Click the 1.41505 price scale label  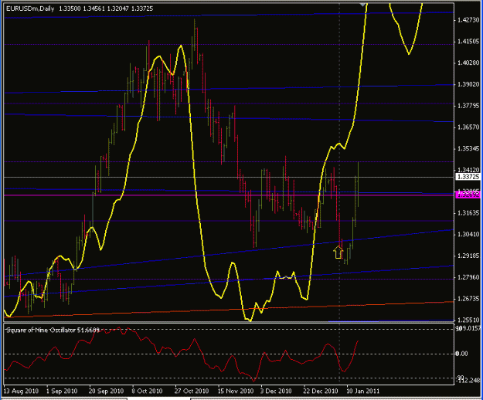pyautogui.click(x=468, y=41)
